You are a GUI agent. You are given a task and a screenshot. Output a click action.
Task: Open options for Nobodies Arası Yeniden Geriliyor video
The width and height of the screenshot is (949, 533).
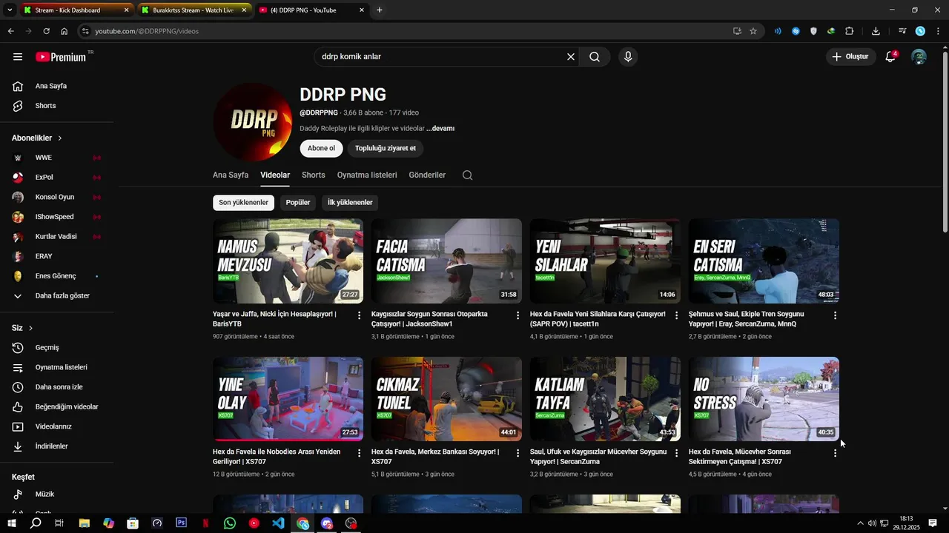point(360,453)
